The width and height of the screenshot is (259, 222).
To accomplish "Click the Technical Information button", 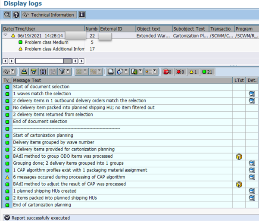I will (x=48, y=15).
